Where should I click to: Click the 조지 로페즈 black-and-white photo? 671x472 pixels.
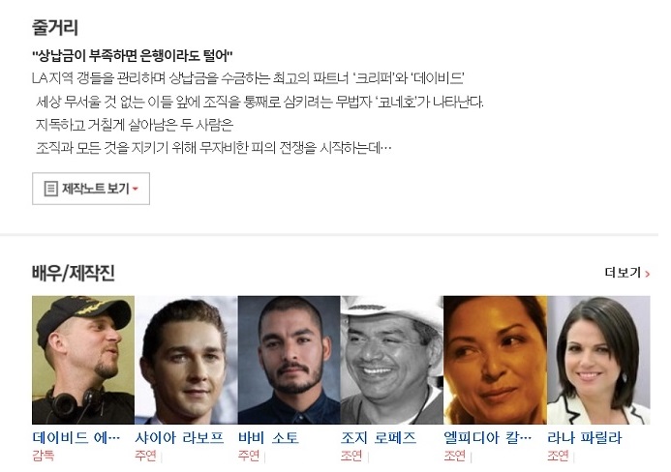(x=392, y=360)
